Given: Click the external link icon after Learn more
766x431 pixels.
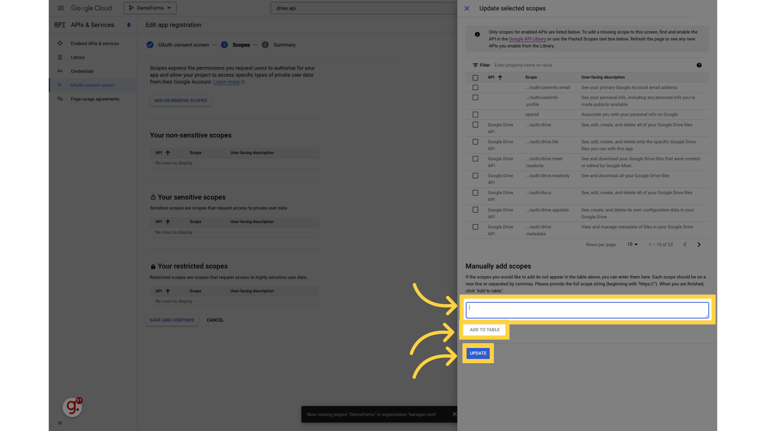Looking at the screenshot, I should click(243, 82).
